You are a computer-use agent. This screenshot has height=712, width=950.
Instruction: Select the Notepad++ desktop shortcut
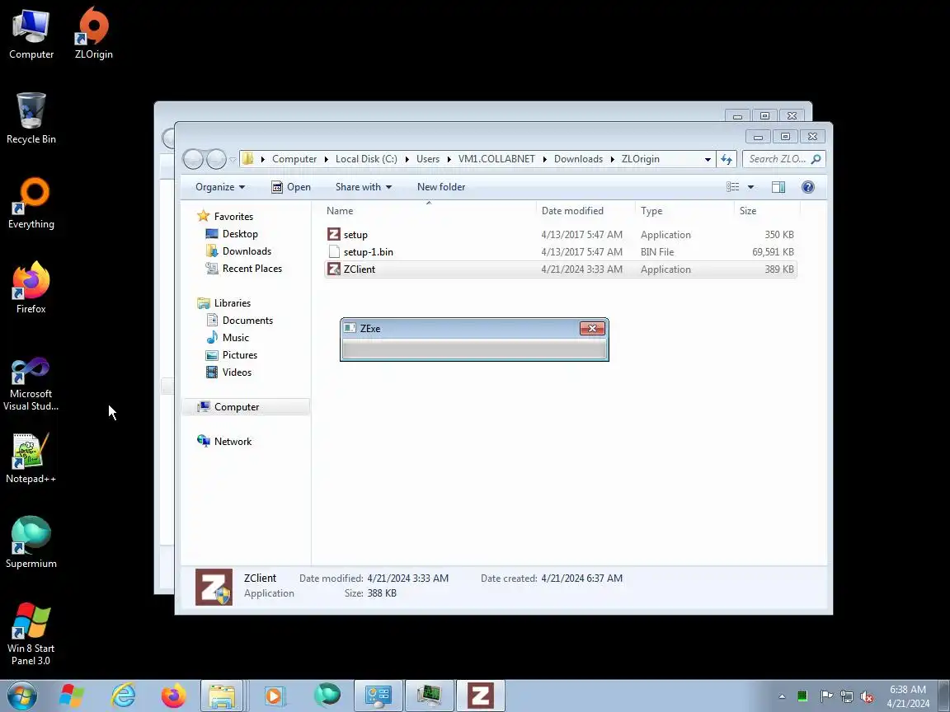tap(31, 457)
